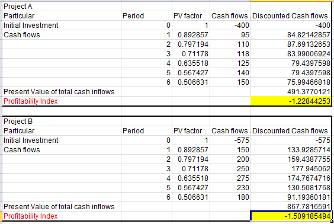The width and height of the screenshot is (334, 224).
Task: Click discounted cash flow 130.5081768
Action: click(291, 187)
